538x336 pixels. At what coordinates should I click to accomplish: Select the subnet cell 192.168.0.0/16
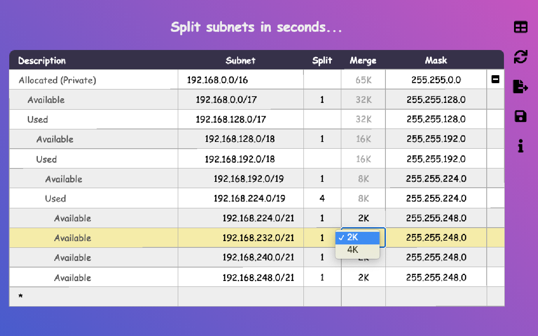(241, 80)
